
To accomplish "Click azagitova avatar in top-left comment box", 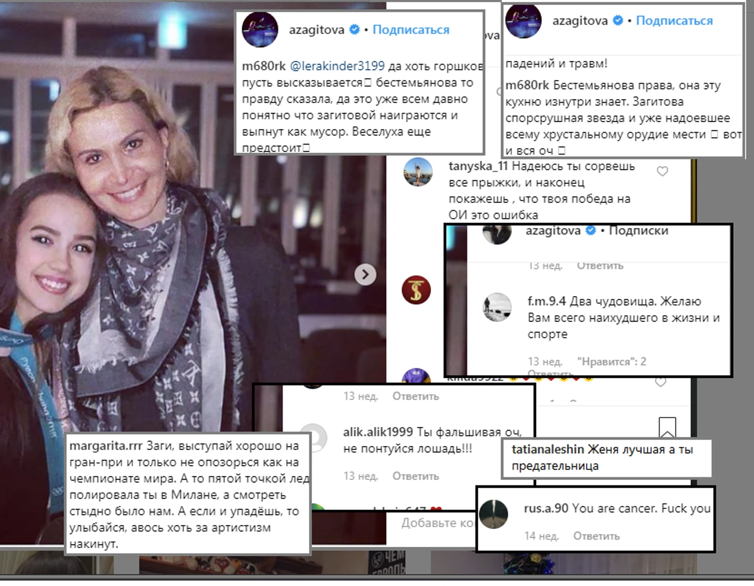I will click(260, 29).
